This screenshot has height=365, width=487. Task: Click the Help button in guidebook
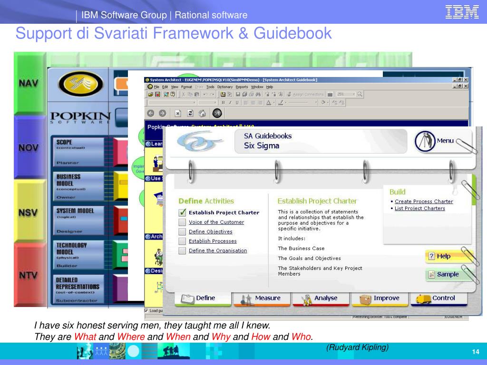click(449, 256)
